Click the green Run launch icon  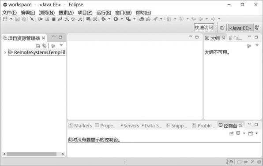click(116, 19)
